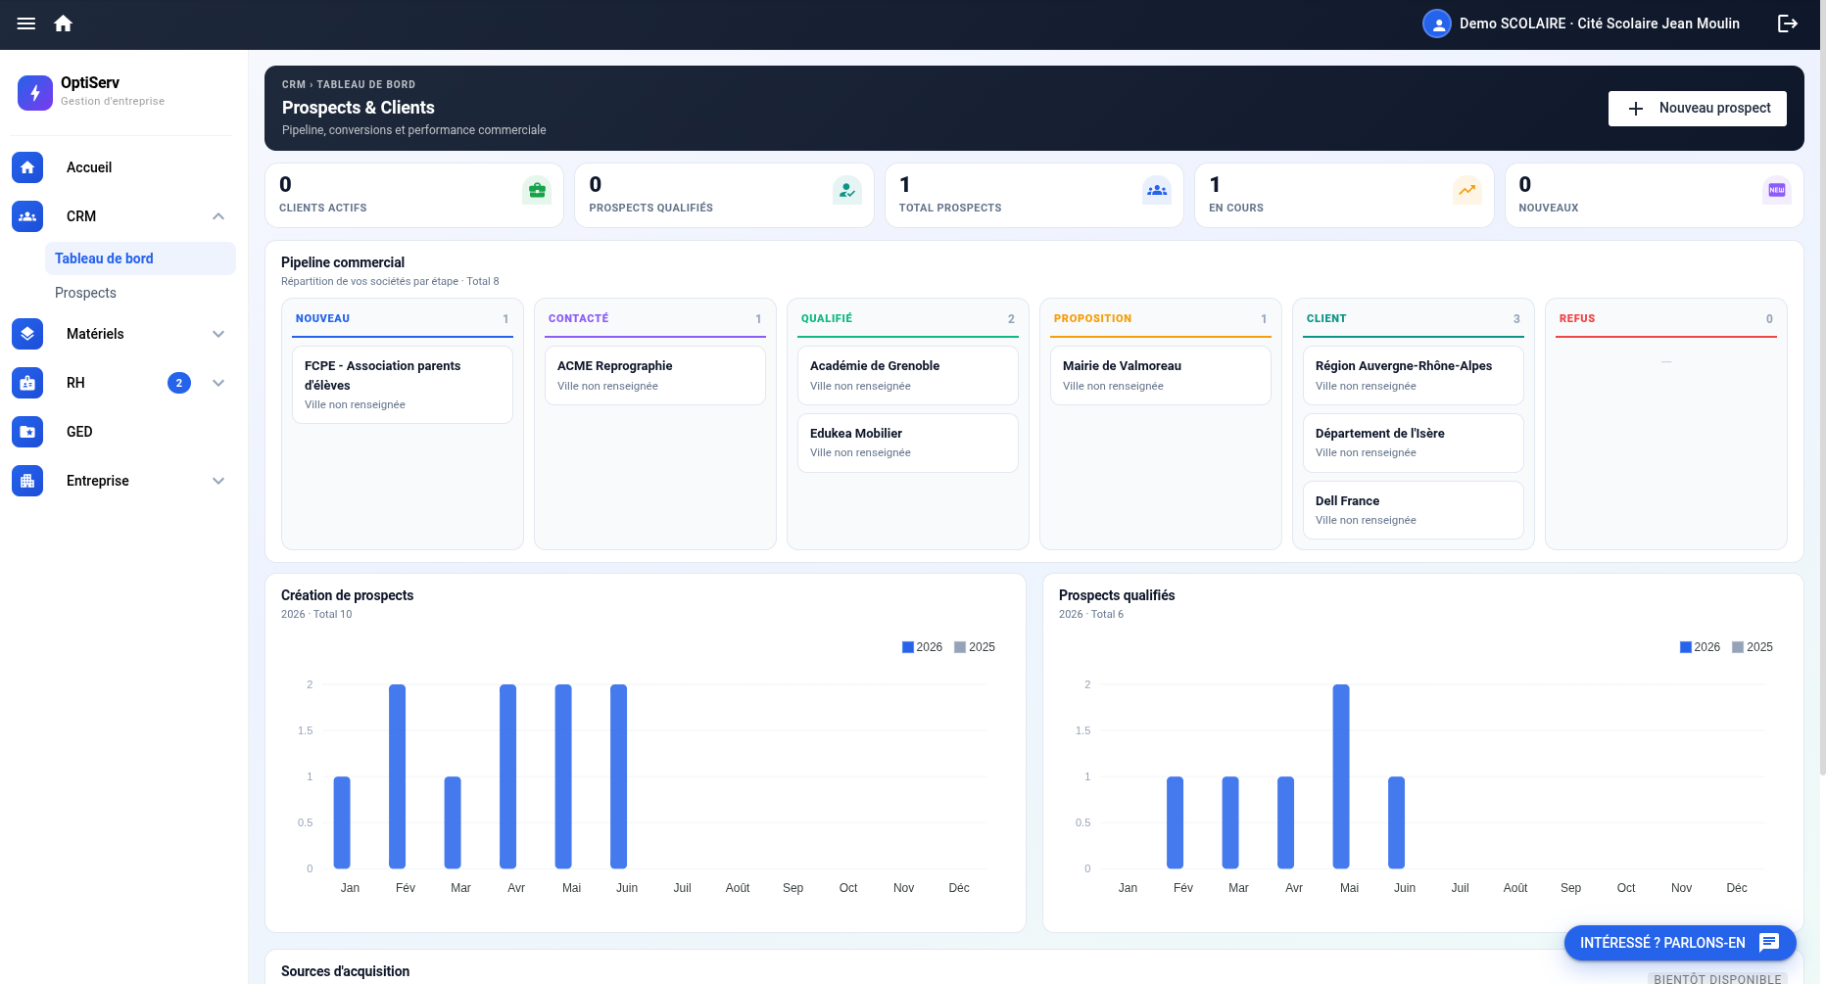Open Tableau de bord submenu item
1826x984 pixels.
coord(140,258)
